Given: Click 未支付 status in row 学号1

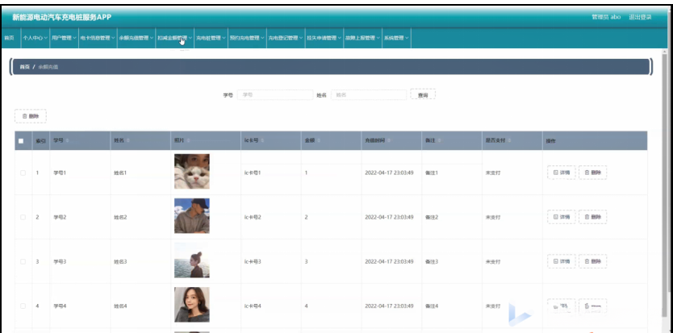Looking at the screenshot, I should 493,173.
